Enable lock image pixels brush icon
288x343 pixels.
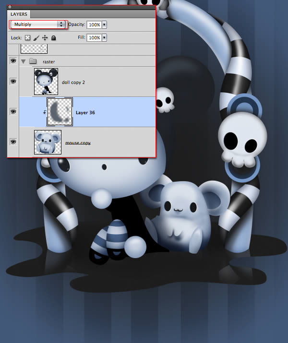[36, 38]
